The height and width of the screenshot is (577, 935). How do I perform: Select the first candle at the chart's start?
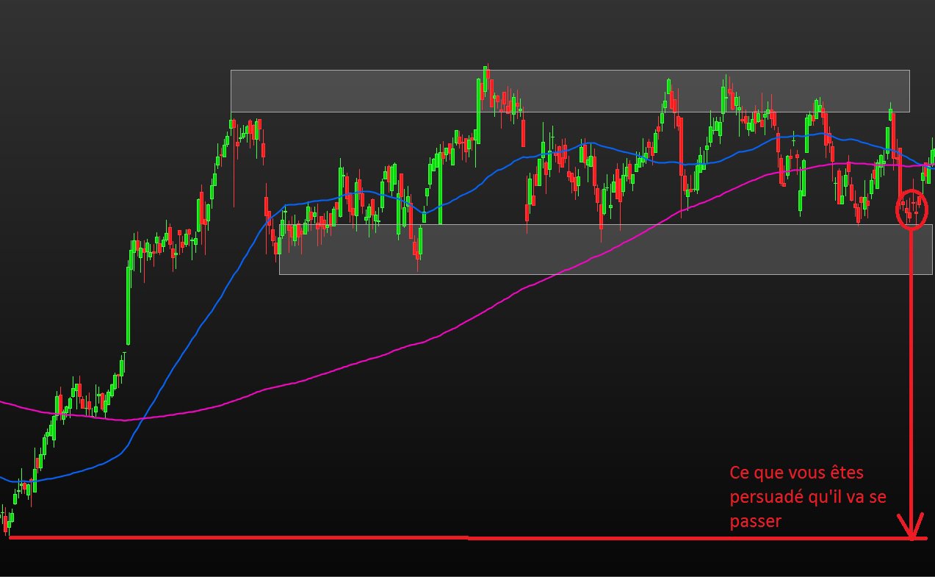click(3, 518)
